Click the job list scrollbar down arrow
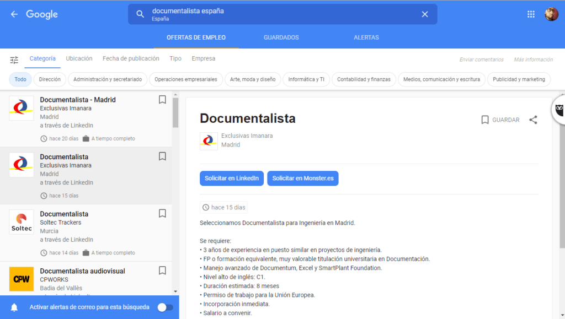Viewport: 565px width, 319px height. [x=175, y=291]
